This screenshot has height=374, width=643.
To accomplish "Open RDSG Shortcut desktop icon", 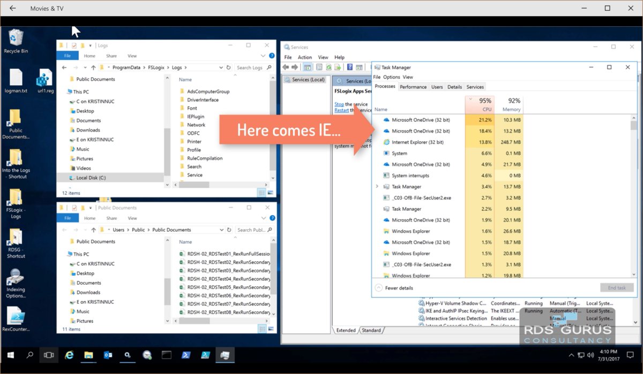I will click(x=16, y=243).
